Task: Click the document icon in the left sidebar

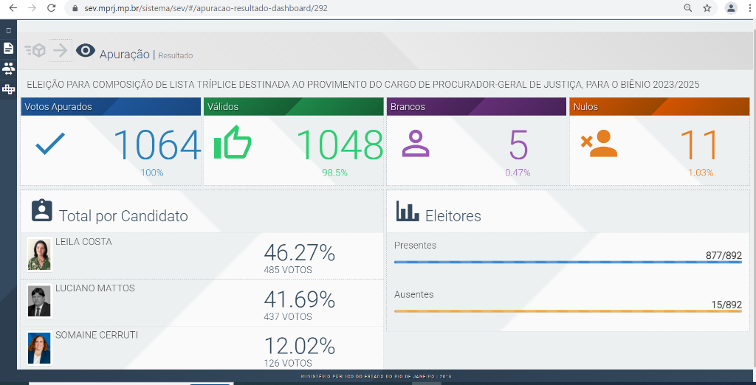Action: (8, 48)
